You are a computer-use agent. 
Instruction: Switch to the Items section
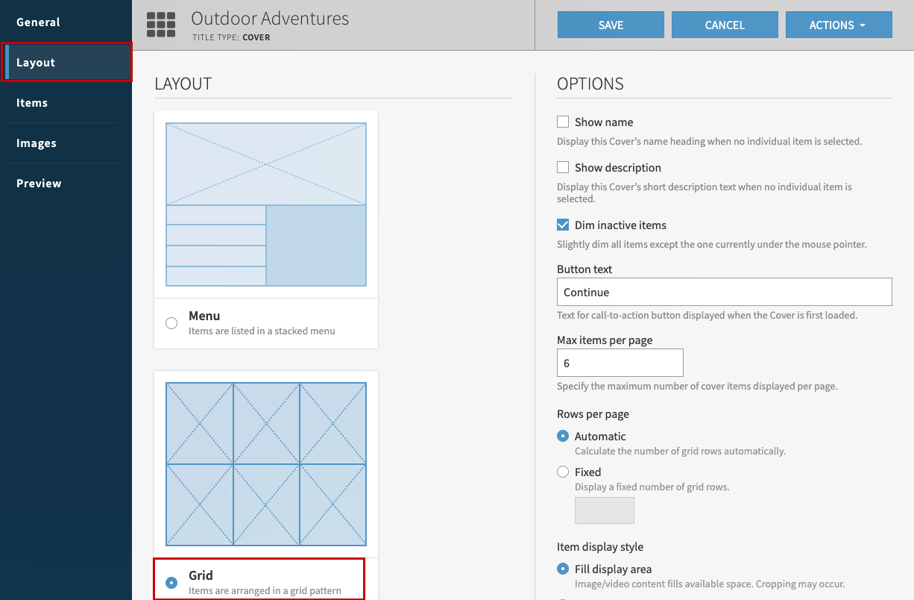click(x=32, y=103)
